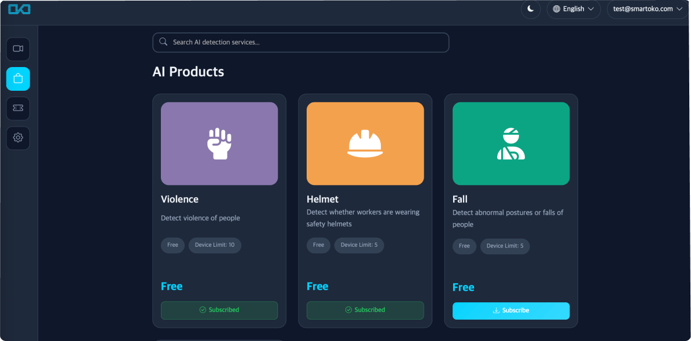Click the Free tag on the Fall card
691x341 pixels.
465,246
